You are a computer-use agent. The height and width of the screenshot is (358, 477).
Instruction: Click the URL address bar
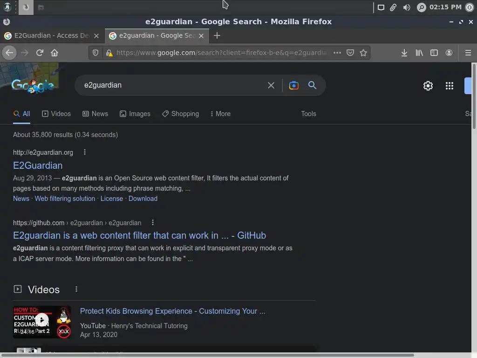tap(221, 53)
